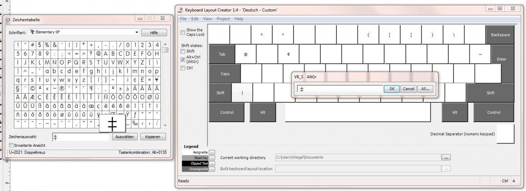Click the key showing ~ on the keyboard layout
This screenshot has width=526, height=191.
point(480,54)
